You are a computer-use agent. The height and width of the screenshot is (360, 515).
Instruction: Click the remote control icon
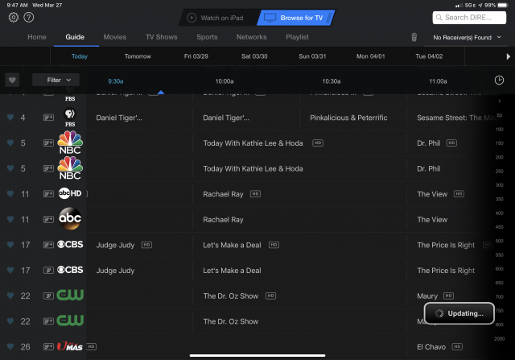click(x=414, y=37)
